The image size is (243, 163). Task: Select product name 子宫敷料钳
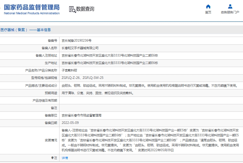pos(69,70)
